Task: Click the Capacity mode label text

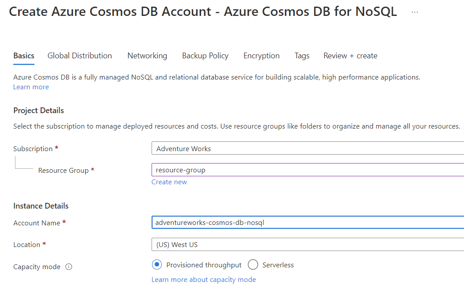Action: [x=37, y=267]
